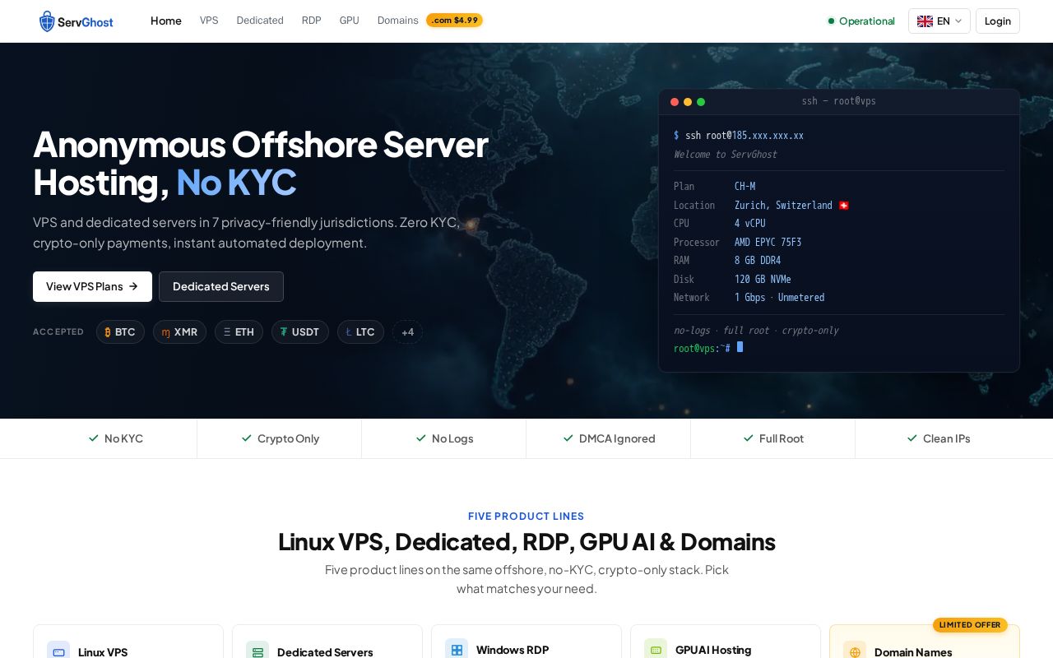Select the BTC payment chip

click(x=120, y=332)
